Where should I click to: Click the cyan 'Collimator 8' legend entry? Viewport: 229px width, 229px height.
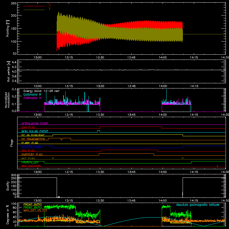(x=32, y=94)
